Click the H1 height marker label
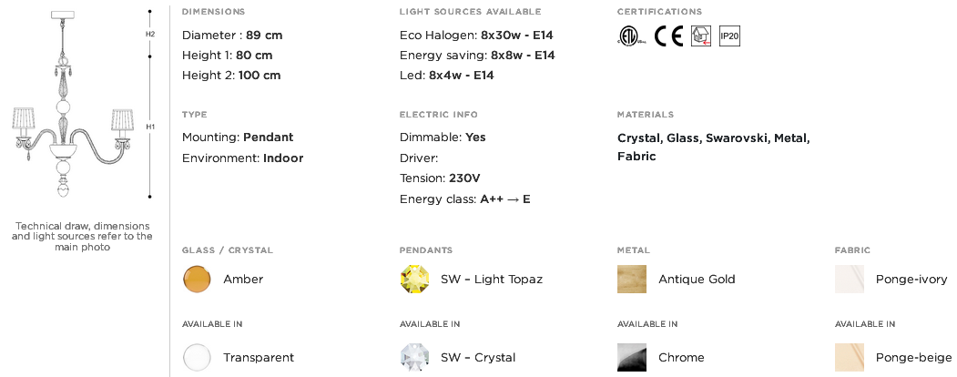This screenshot has height=377, width=957. click(150, 127)
